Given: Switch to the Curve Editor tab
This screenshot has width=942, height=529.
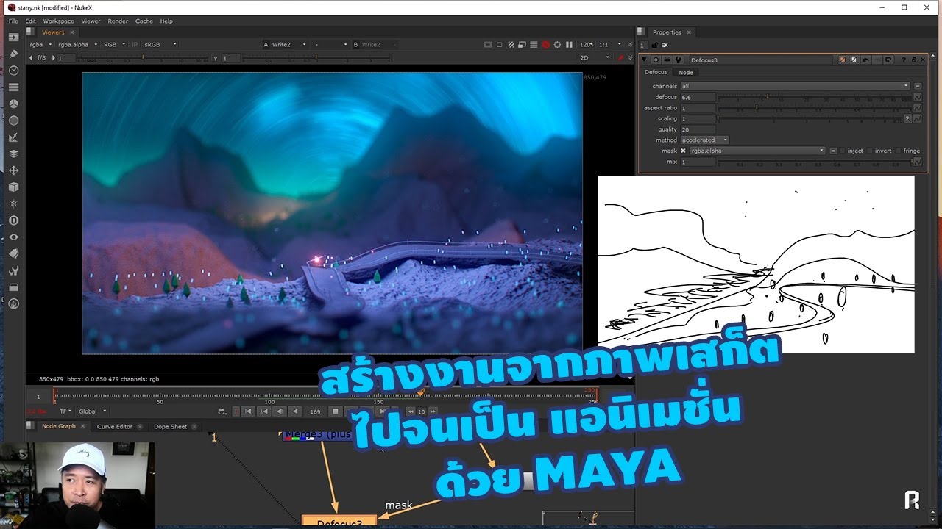Looking at the screenshot, I should click(x=115, y=426).
